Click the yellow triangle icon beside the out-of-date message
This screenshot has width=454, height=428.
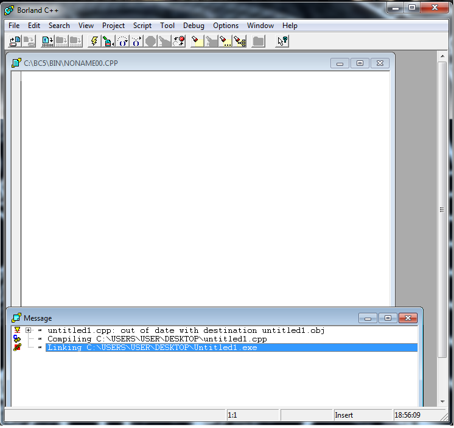click(x=17, y=330)
